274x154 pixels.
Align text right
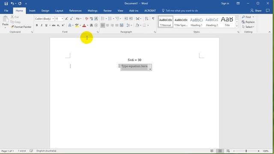(112, 25)
